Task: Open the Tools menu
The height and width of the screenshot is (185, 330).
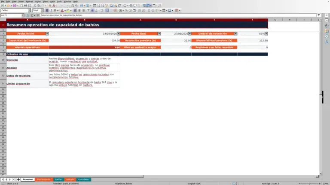Action: tap(59, 1)
